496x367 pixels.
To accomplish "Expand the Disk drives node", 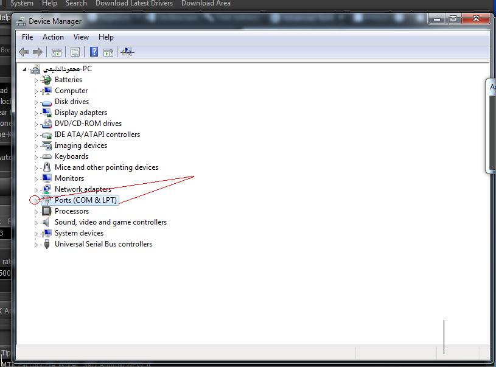I will coord(36,102).
